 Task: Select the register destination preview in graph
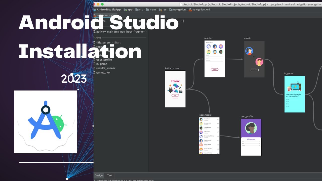tap(215, 59)
